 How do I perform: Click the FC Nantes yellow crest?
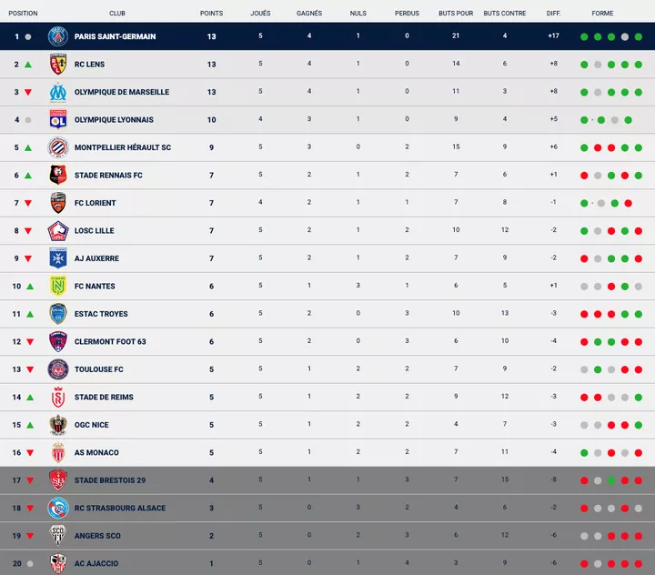coord(58,287)
